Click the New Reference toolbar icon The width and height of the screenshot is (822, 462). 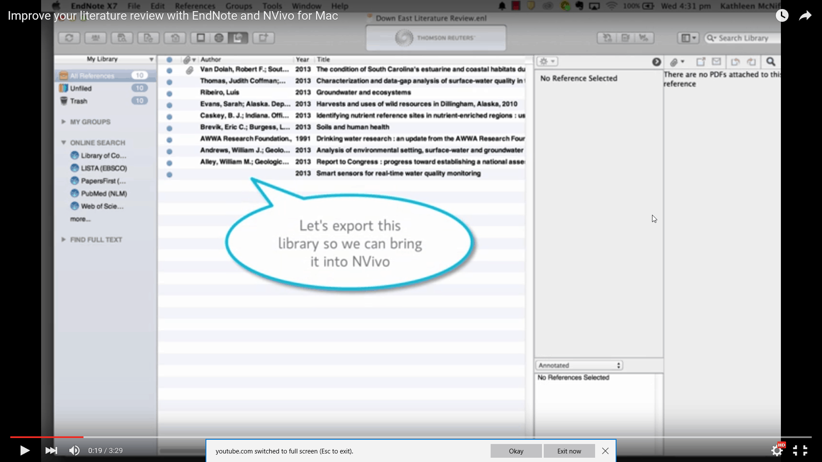tap(263, 38)
